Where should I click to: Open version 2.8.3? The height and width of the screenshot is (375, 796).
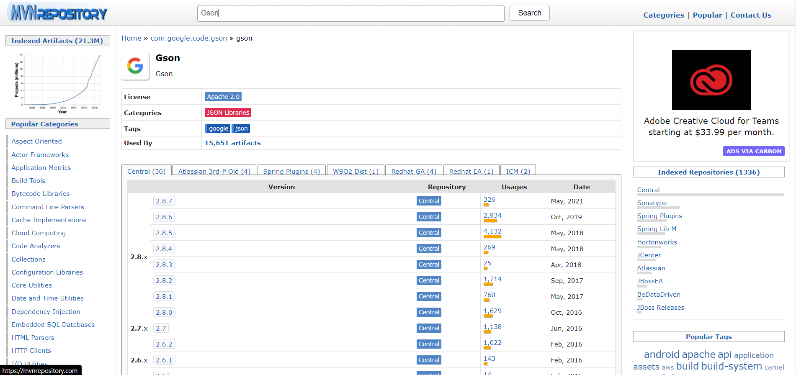164,265
